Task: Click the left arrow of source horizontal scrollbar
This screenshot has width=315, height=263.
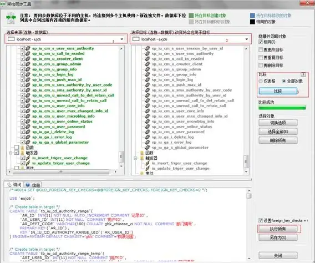Action: point(9,172)
